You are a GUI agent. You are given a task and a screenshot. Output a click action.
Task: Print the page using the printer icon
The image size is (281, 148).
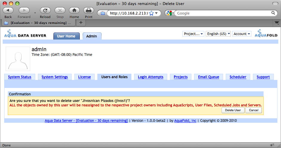(x=88, y=10)
